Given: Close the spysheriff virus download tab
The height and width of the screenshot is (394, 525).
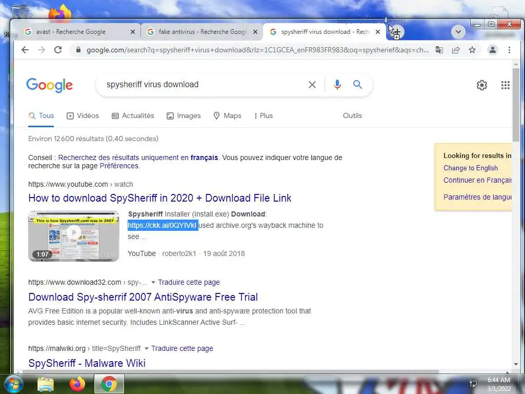Looking at the screenshot, I should (378, 32).
